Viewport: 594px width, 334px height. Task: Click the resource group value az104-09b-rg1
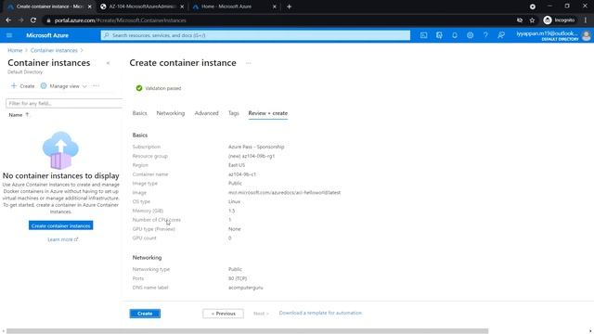(252, 156)
